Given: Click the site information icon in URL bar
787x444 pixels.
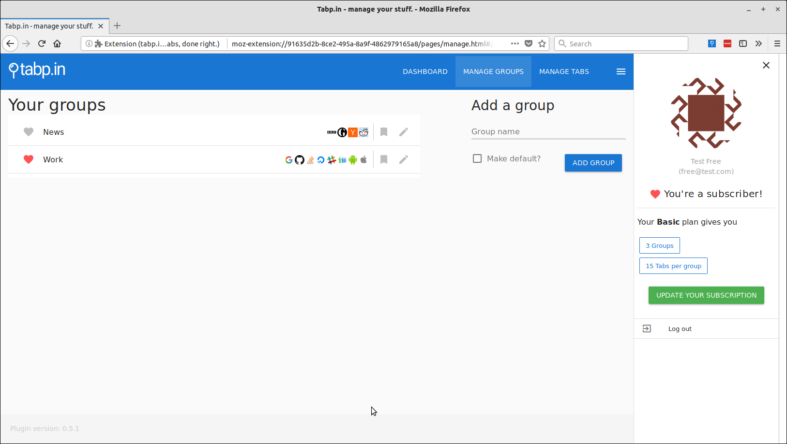Looking at the screenshot, I should 89,43.
